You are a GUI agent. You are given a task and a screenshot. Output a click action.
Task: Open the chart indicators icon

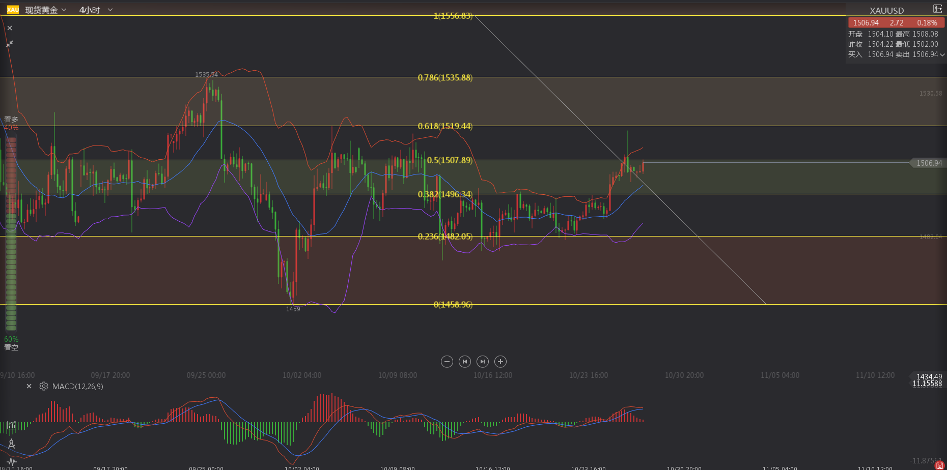(11, 425)
